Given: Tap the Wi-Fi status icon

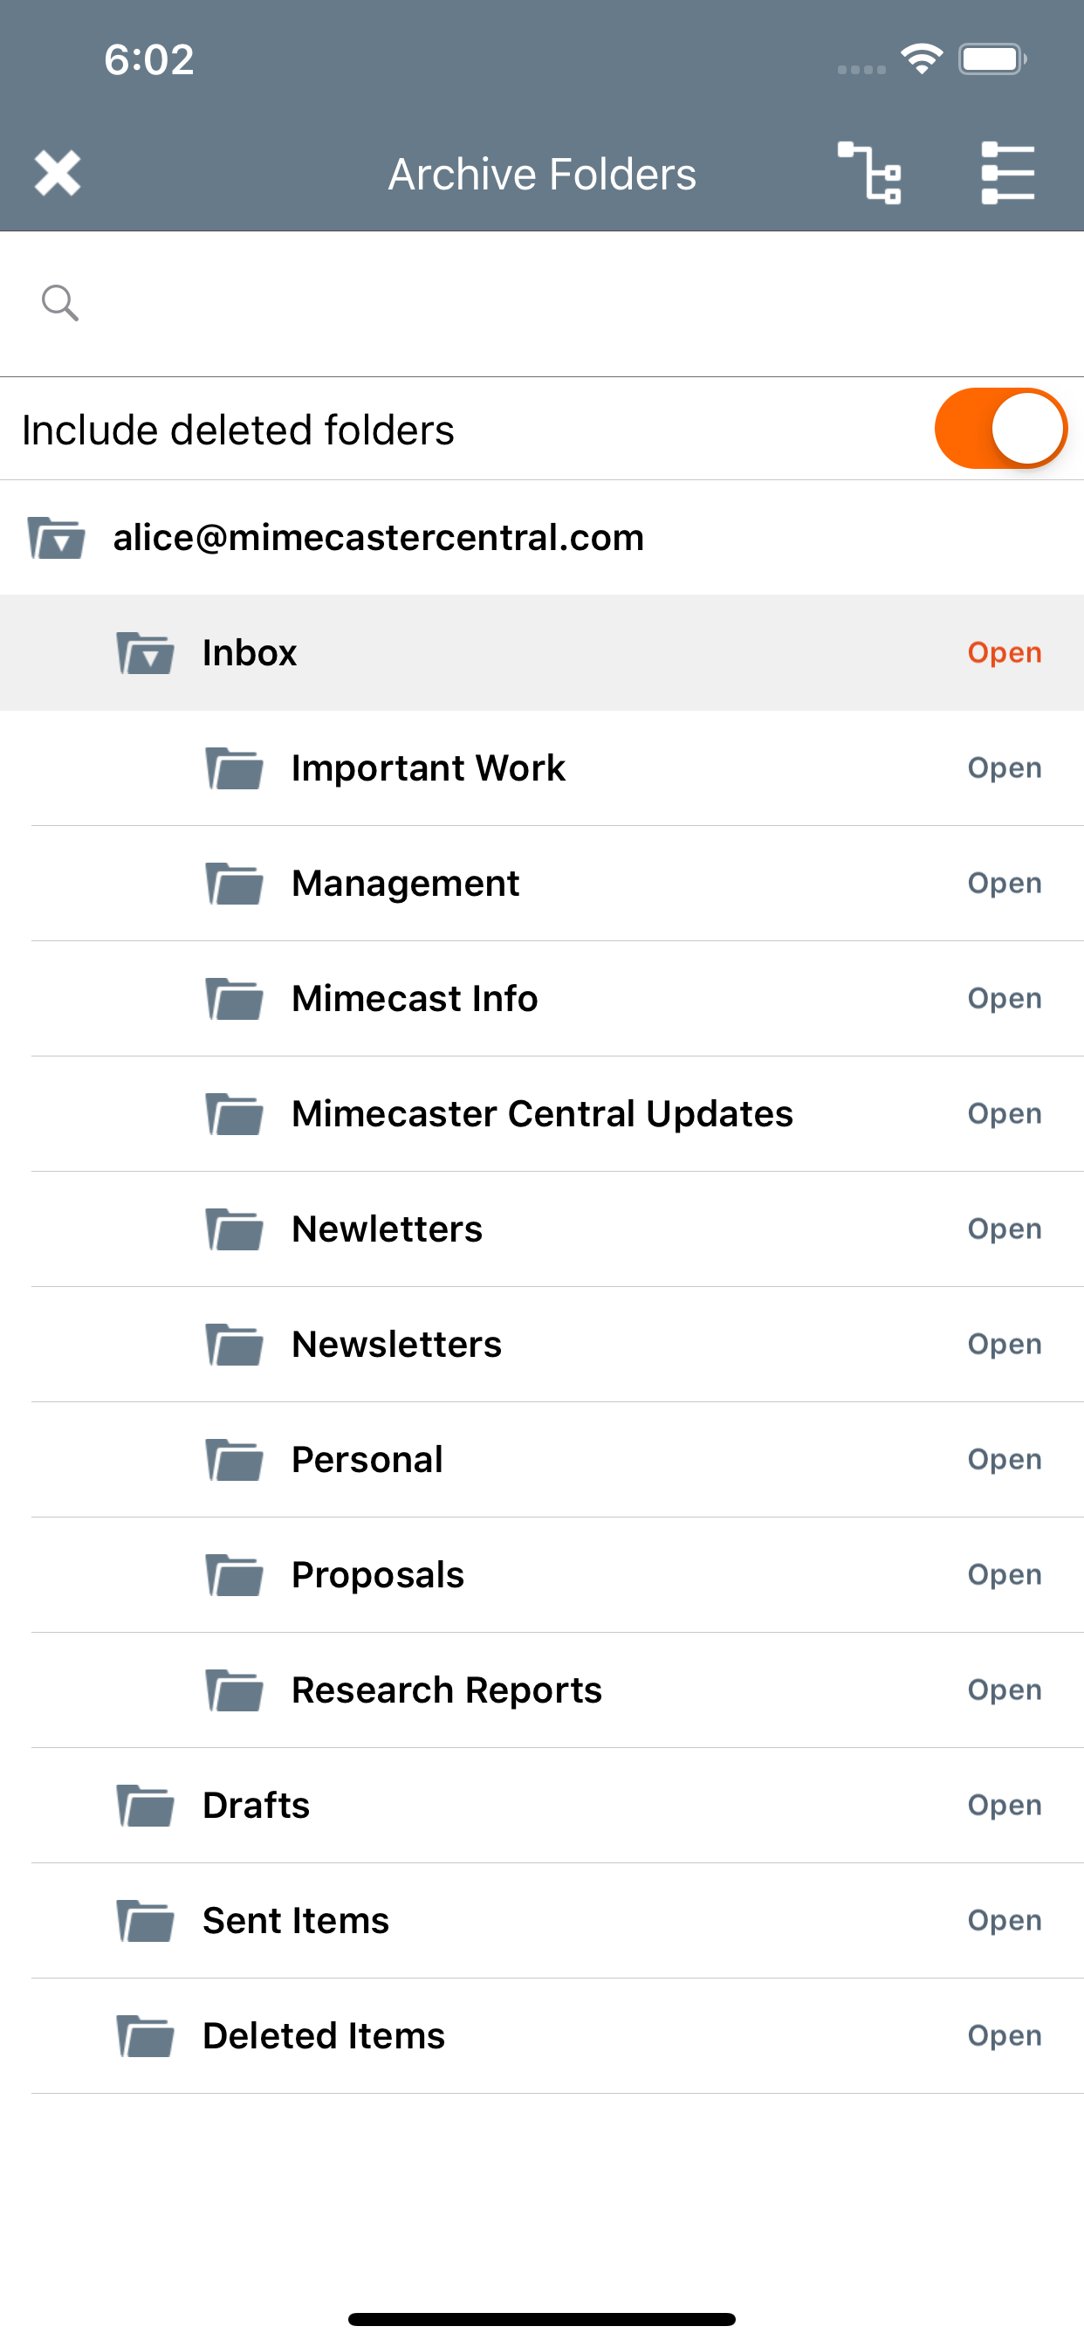Looking at the screenshot, I should [x=921, y=59].
